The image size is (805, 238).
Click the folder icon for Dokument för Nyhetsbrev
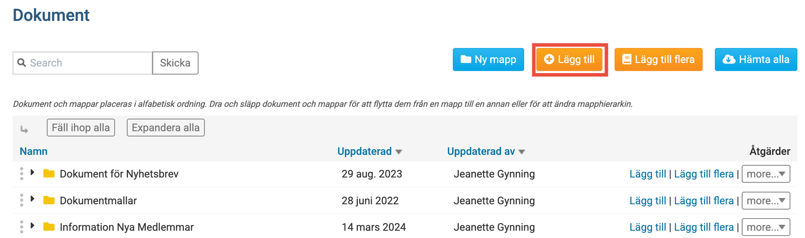click(49, 174)
